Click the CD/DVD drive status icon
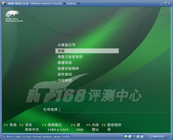Image resolution: width=173 pixels, height=140 pixels. click(130, 137)
